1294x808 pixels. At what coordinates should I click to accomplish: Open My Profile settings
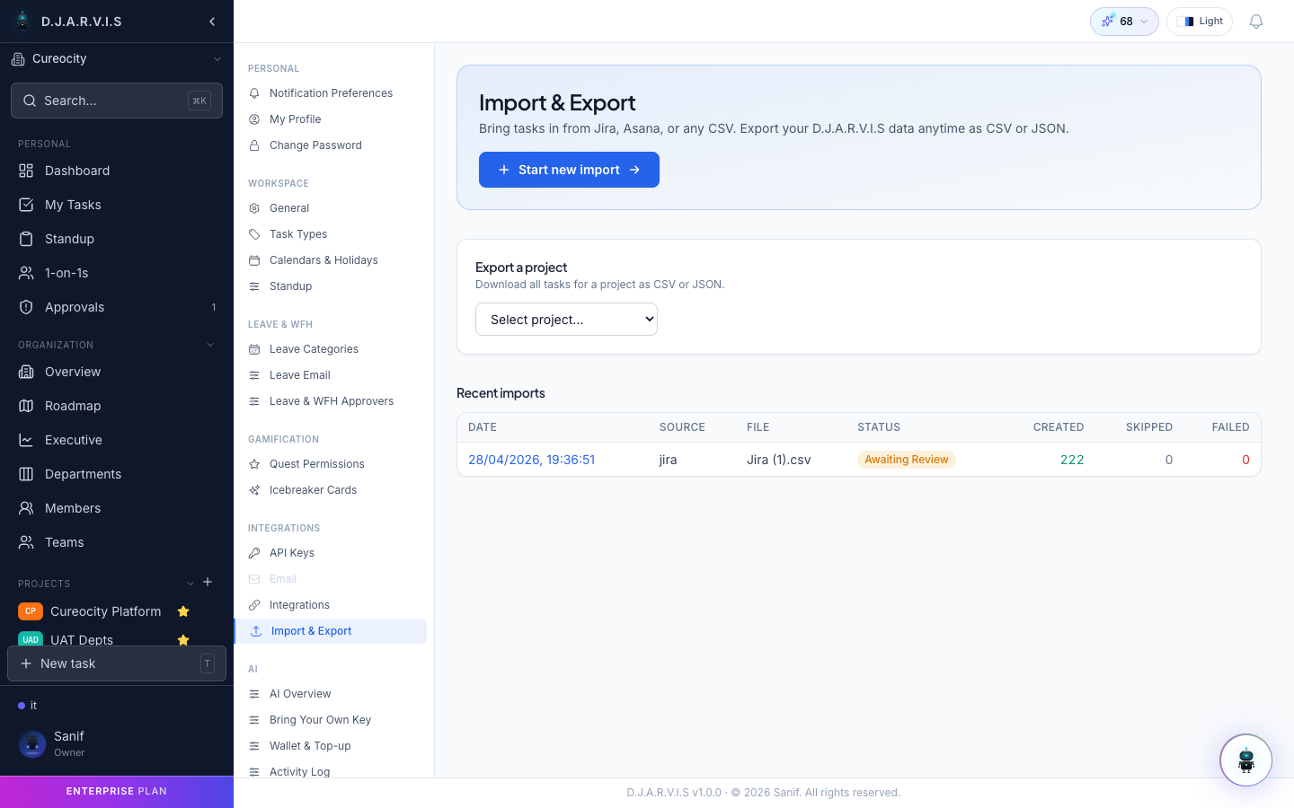pos(331,119)
